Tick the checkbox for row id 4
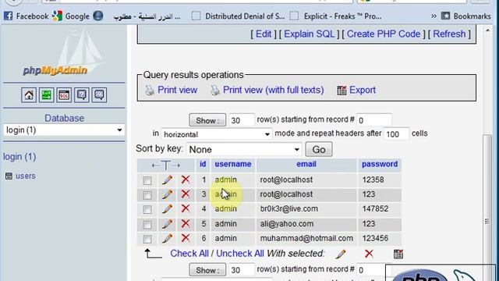499x281 pixels. [x=147, y=210]
